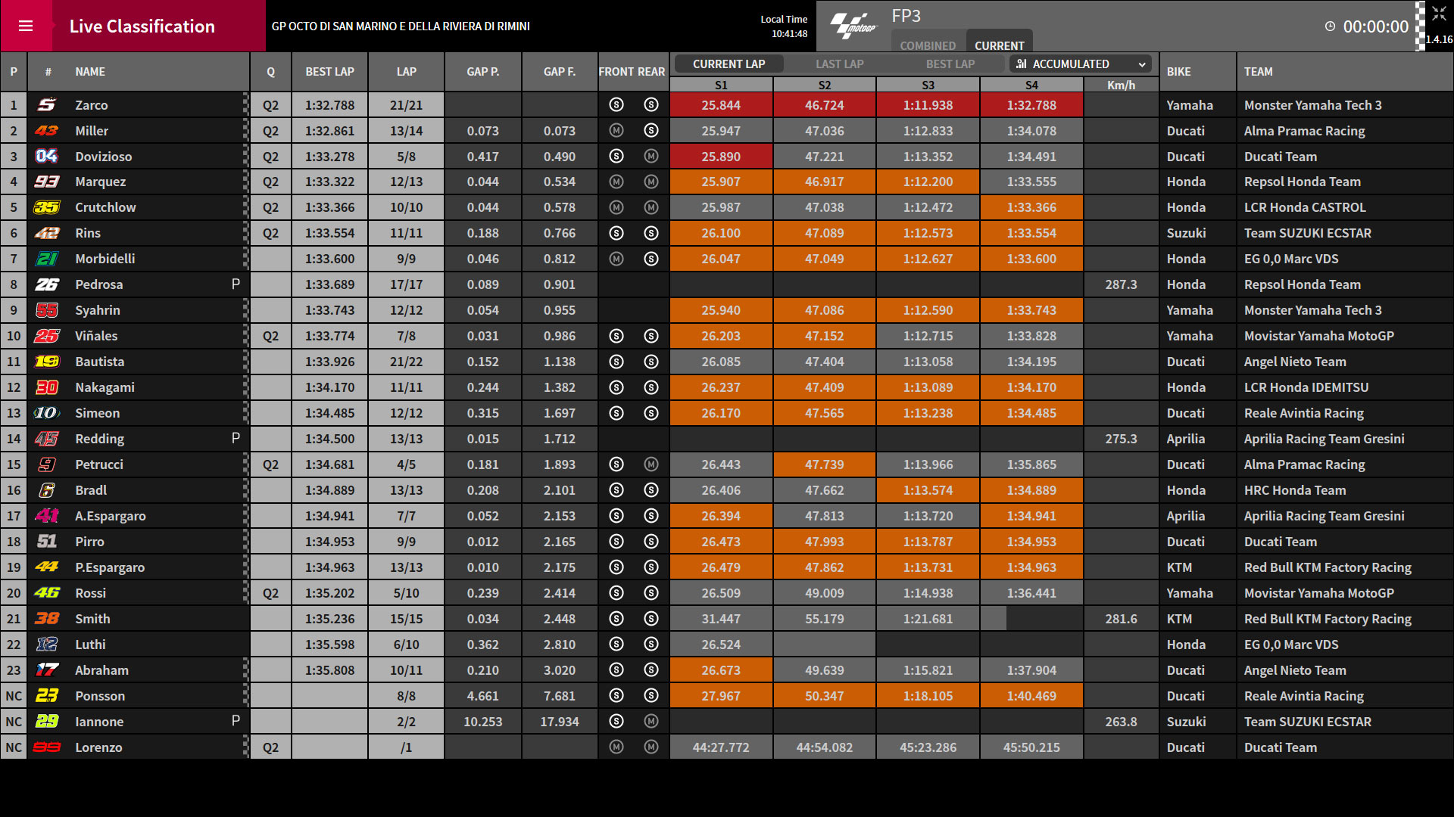Click the collapse fullscreen icon
Screen dimensions: 1454x817
point(1439,14)
